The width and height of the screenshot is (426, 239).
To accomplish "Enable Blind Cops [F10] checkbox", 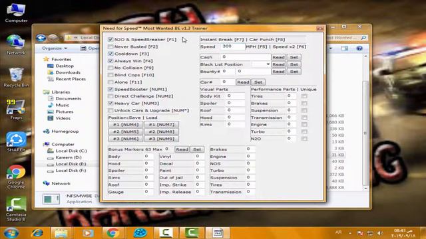I will click(110, 75).
